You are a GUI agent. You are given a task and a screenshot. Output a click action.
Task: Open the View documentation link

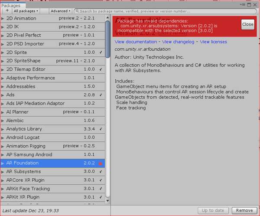click(136, 42)
